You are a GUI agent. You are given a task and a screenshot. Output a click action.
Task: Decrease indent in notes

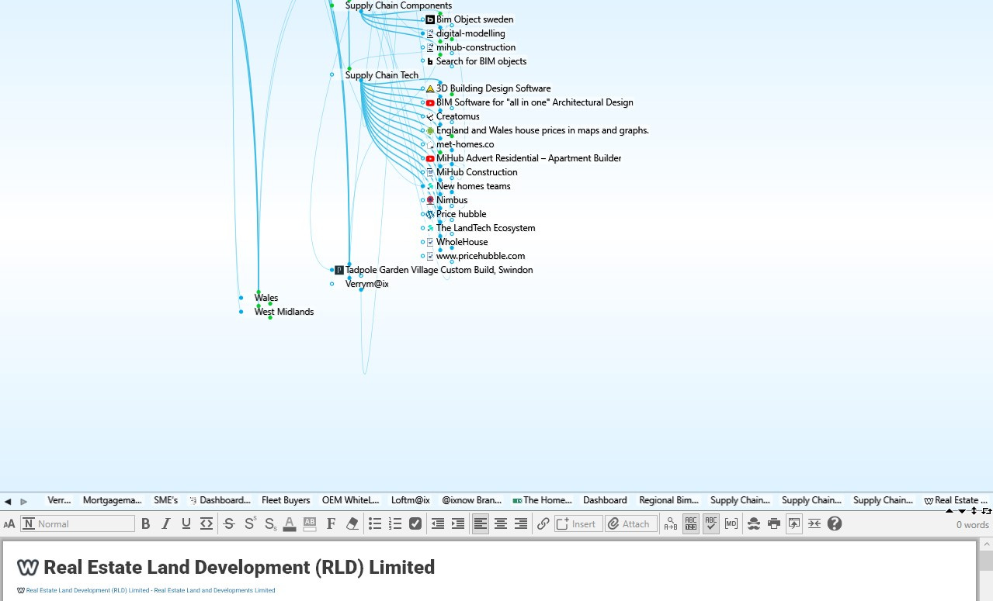point(438,524)
